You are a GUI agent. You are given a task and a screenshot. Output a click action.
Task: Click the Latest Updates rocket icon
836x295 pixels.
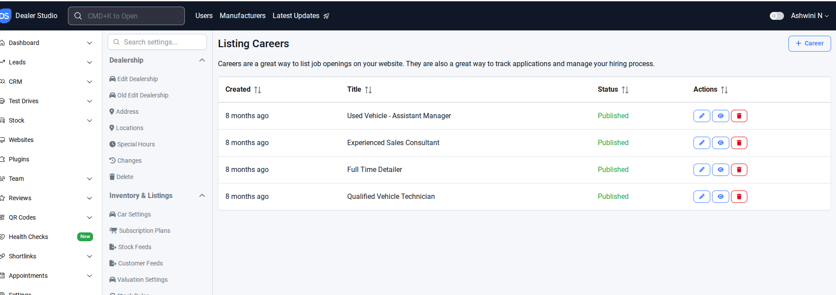(x=326, y=16)
